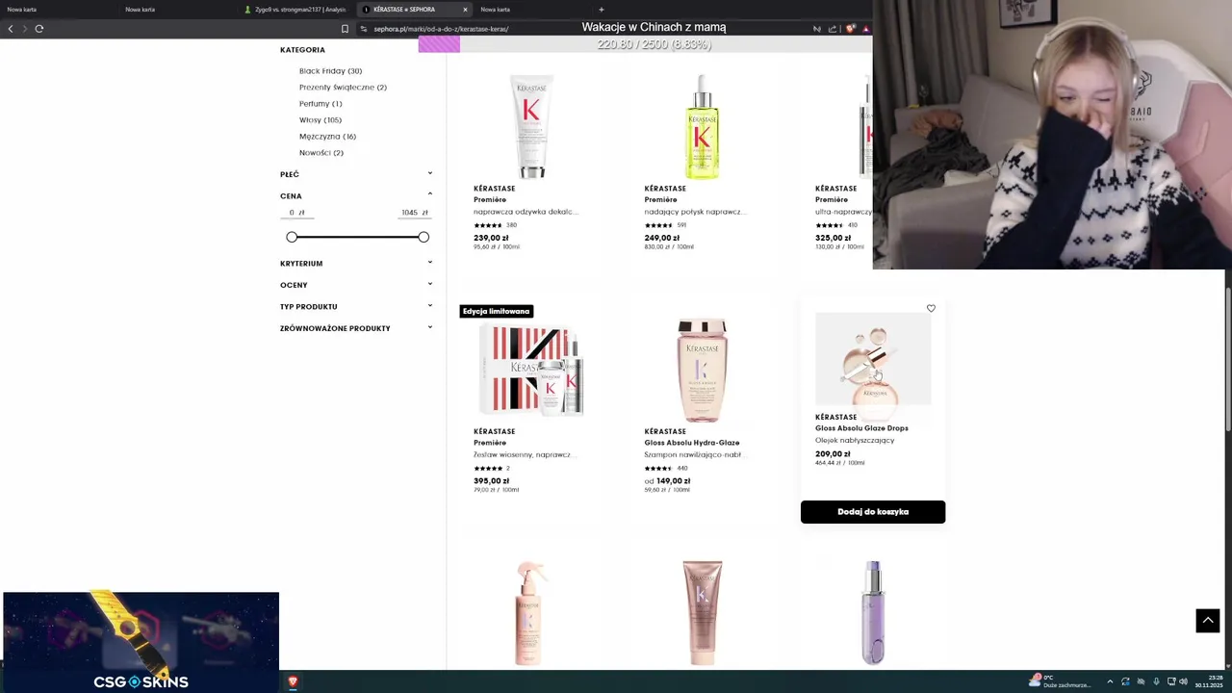Reload the Sephora page
Image resolution: width=1232 pixels, height=693 pixels.
click(x=39, y=29)
